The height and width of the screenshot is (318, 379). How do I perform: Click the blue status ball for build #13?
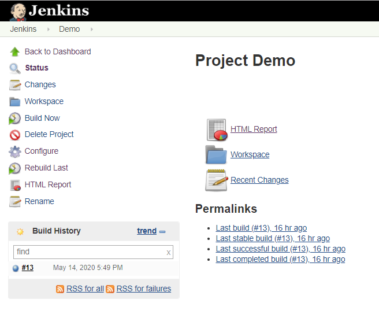pos(16,268)
